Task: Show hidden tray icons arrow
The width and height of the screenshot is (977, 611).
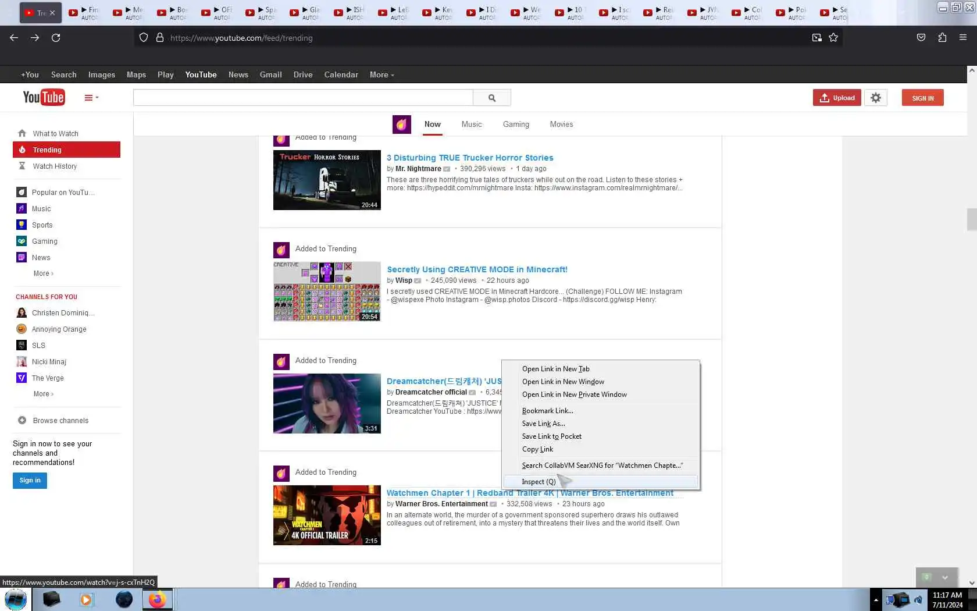Action: (876, 599)
